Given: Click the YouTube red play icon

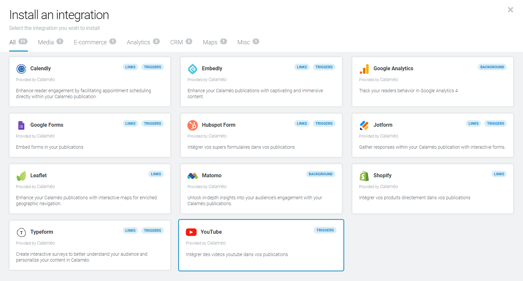Looking at the screenshot, I should pyautogui.click(x=191, y=232).
